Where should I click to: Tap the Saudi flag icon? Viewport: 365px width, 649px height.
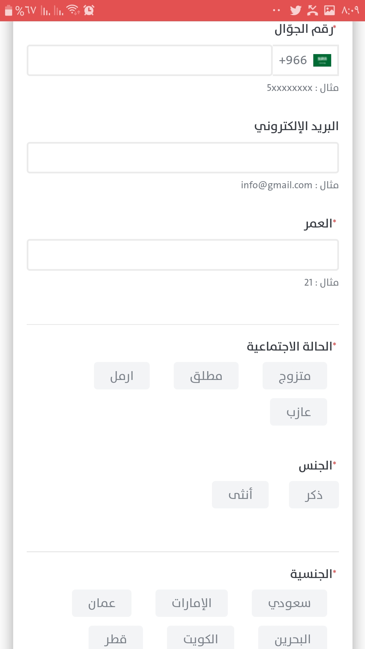pos(322,61)
